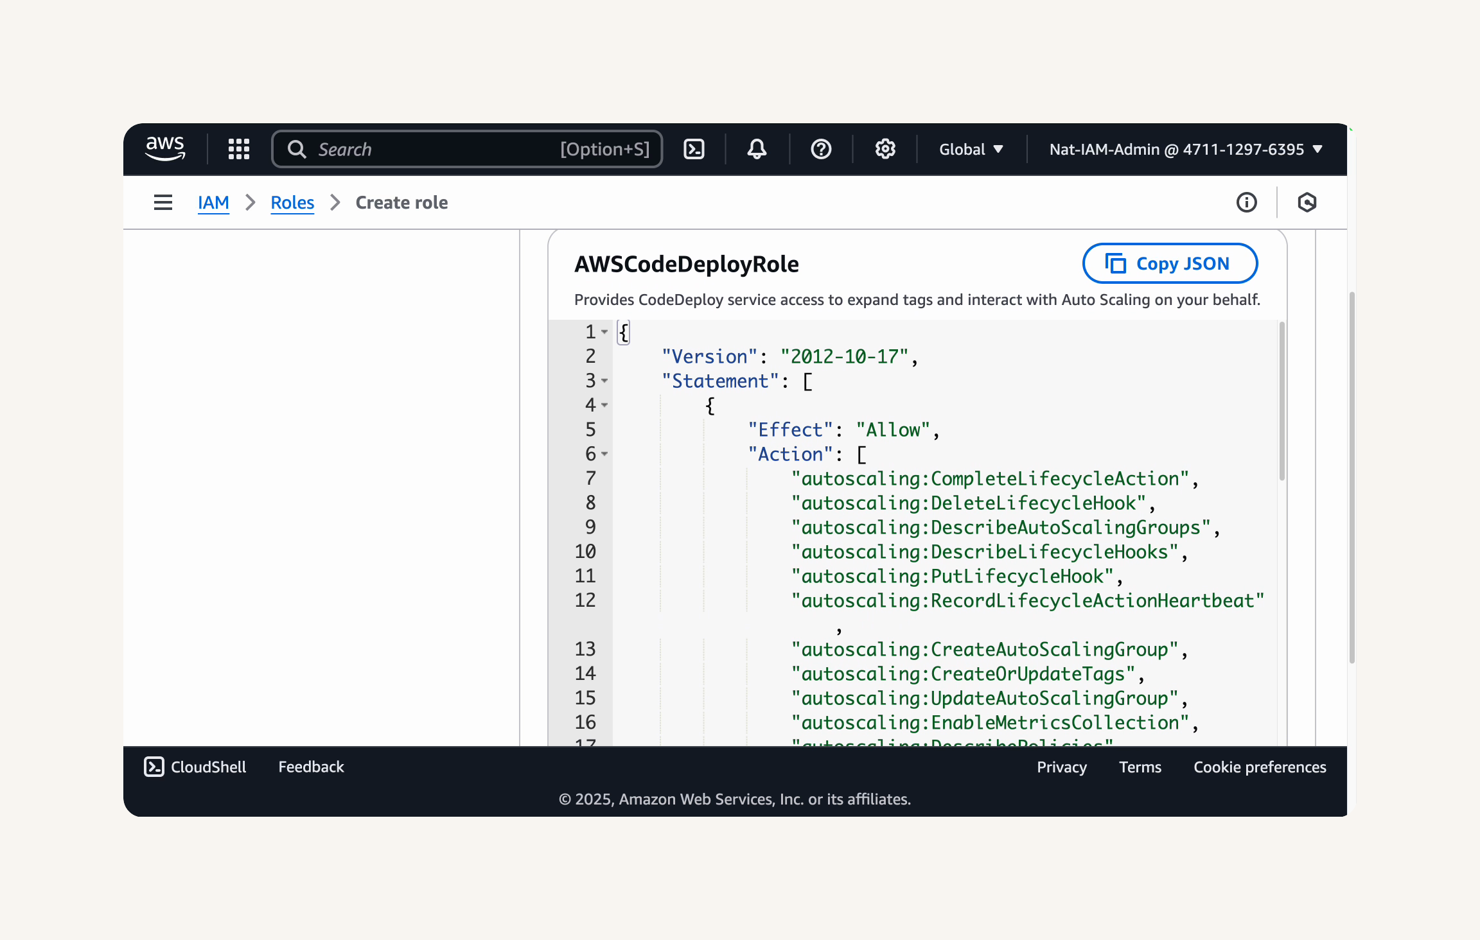The height and width of the screenshot is (940, 1480).
Task: Open the Terms link
Action: [x=1140, y=767]
